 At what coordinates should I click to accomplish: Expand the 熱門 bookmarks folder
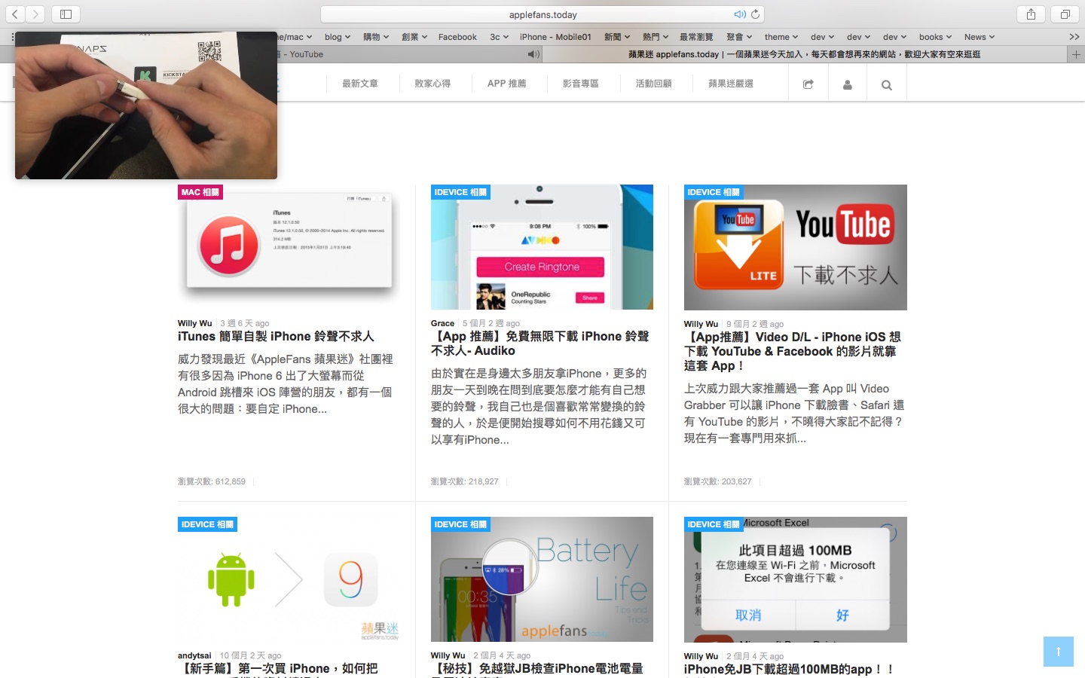point(656,37)
